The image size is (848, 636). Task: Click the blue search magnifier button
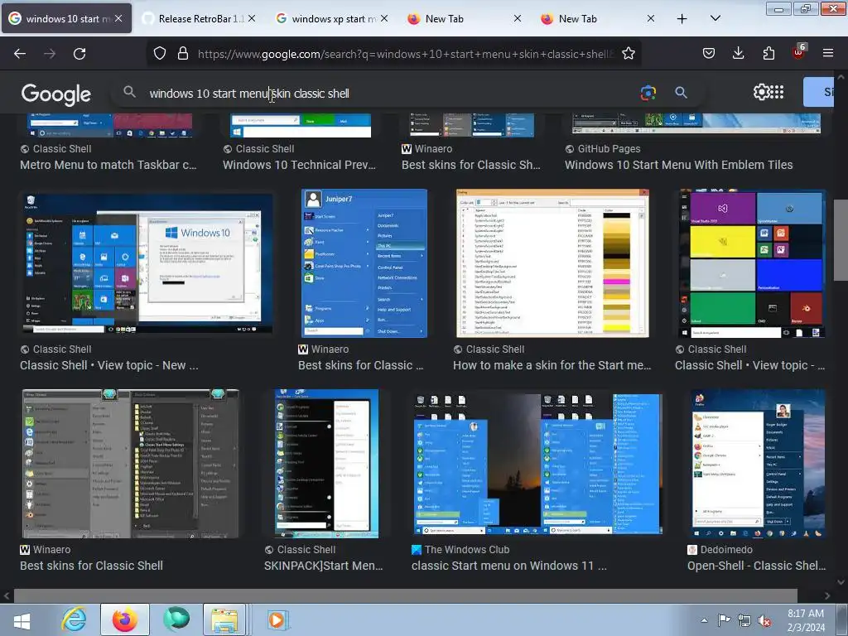click(x=681, y=93)
